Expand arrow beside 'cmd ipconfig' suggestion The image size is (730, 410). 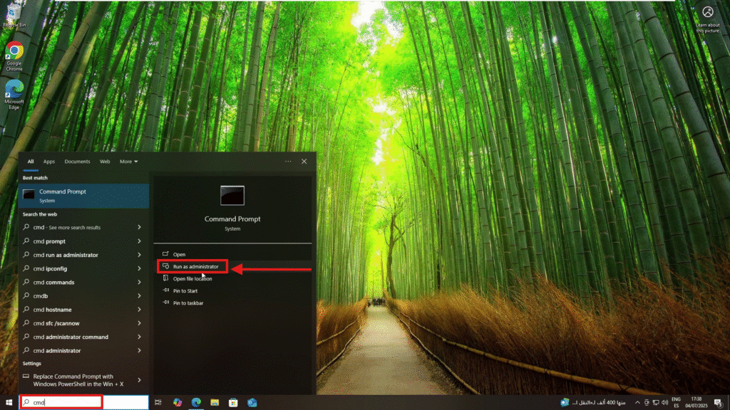(139, 268)
